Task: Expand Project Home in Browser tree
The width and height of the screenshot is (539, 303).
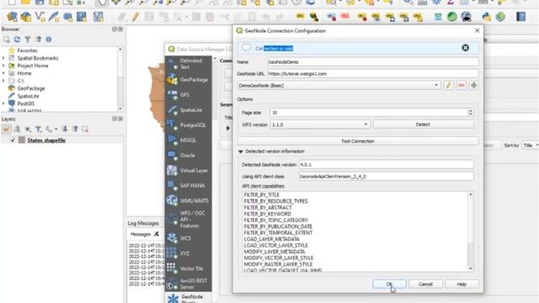Action: click(x=3, y=66)
